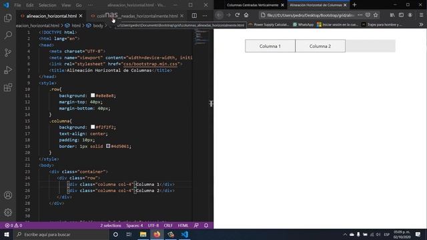Click the #4d5061 border color swatch

tap(108, 146)
